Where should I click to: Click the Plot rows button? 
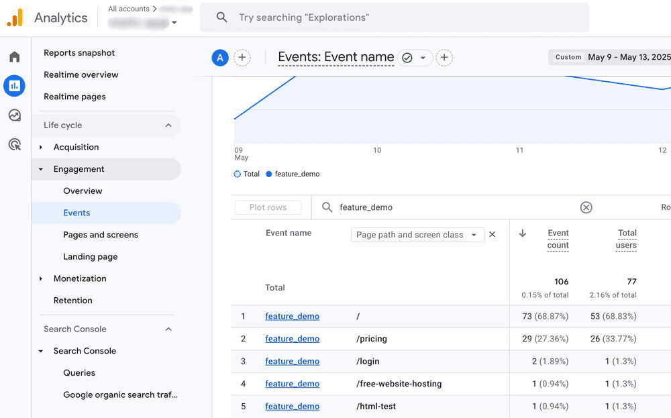pyautogui.click(x=268, y=207)
